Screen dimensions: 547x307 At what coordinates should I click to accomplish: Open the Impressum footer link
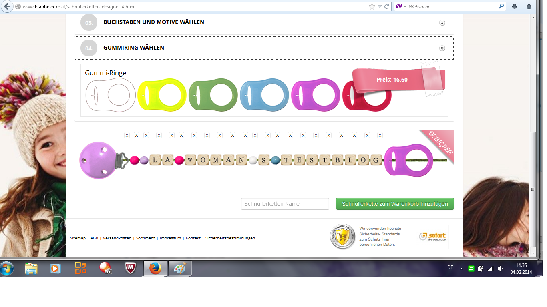tap(170, 238)
